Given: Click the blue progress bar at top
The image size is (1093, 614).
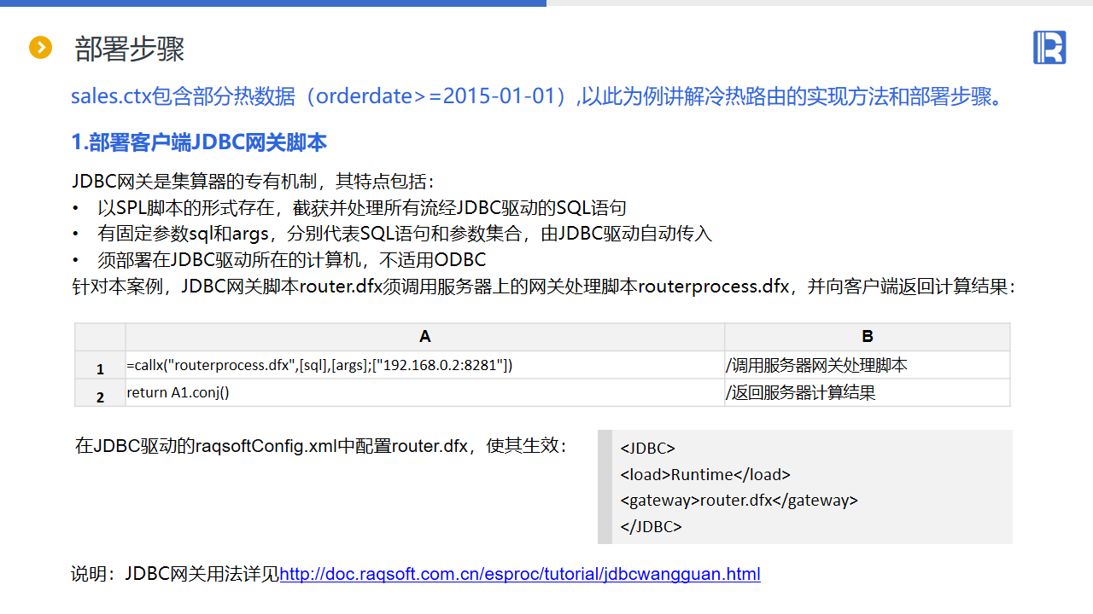Looking at the screenshot, I should (273, 3).
